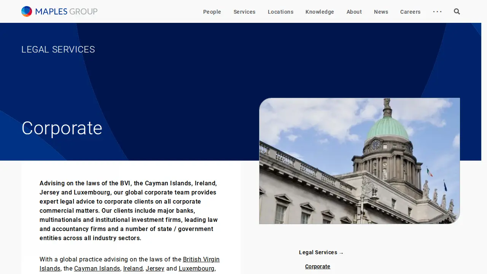487x274 pixels.
Task: Open the Knowledge menu
Action: point(320,12)
